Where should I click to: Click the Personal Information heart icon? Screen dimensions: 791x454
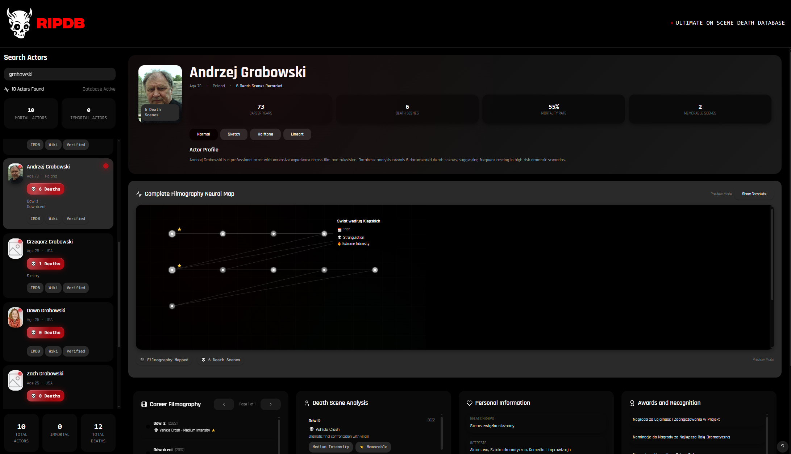[x=469, y=403]
